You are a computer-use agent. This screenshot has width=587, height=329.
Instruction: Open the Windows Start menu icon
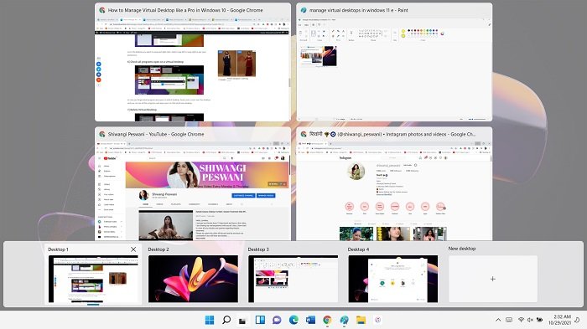(x=210, y=320)
